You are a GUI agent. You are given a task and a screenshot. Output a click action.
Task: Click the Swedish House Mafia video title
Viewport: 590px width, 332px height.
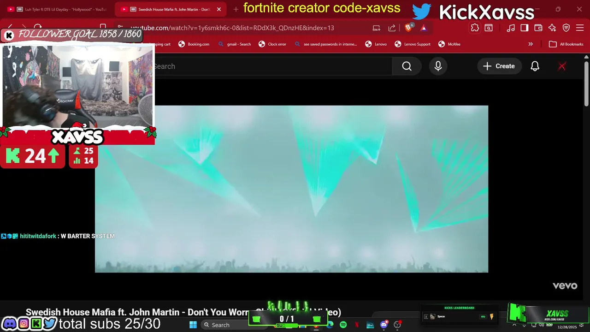pyautogui.click(x=183, y=313)
